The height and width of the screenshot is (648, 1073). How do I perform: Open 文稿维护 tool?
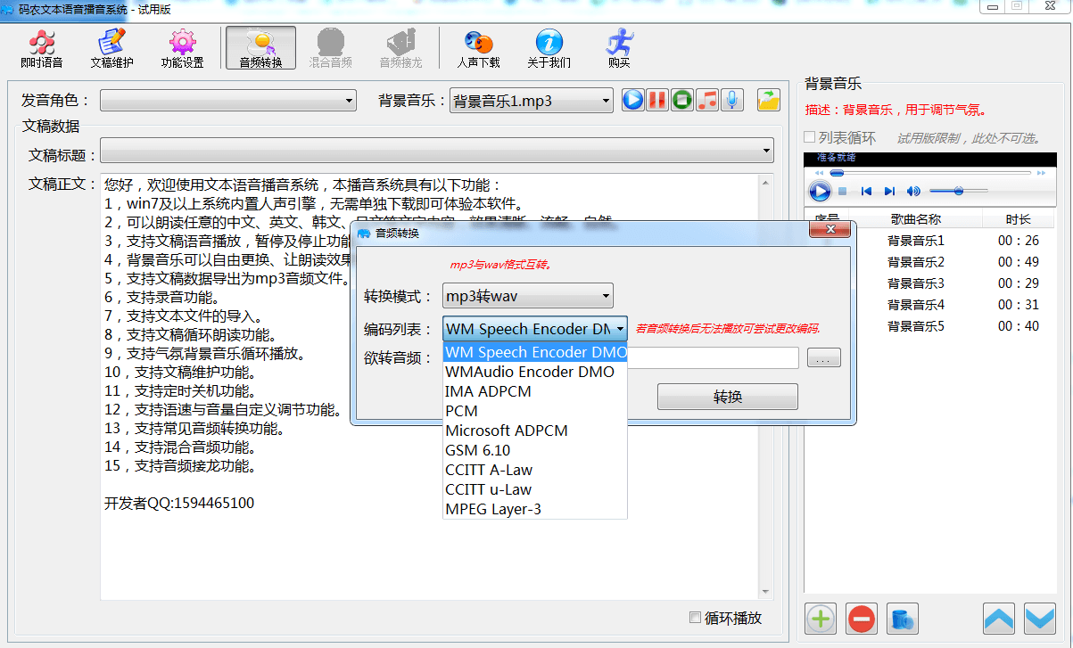(x=112, y=49)
